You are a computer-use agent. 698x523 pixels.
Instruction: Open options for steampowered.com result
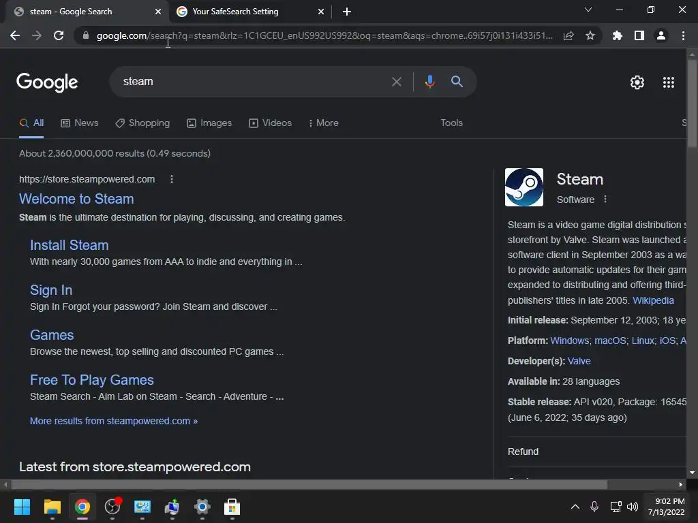click(172, 179)
